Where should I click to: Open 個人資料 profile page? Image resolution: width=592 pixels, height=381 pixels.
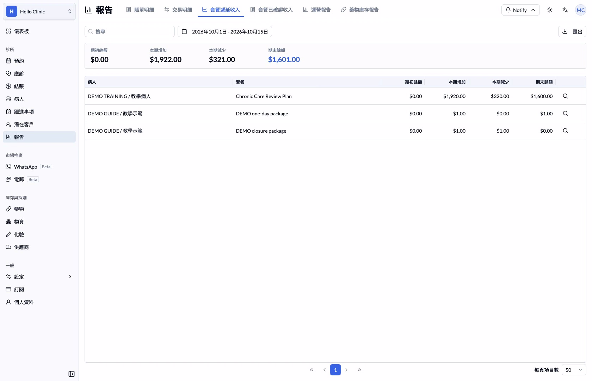tap(39, 302)
